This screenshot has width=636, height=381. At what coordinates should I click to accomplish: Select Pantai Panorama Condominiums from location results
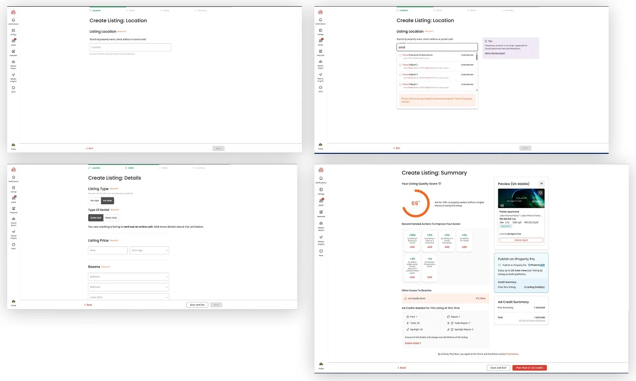tap(436, 56)
